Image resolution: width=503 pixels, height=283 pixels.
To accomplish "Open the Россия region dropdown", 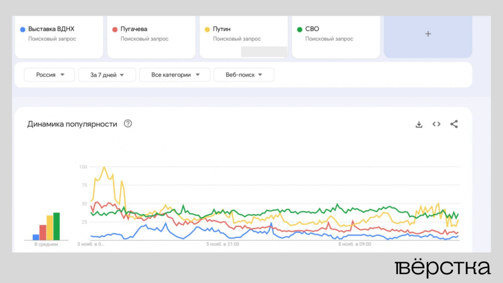I will point(49,75).
